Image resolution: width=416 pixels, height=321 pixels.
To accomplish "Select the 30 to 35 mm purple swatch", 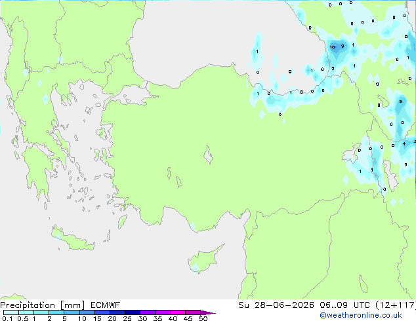I will point(148,312).
